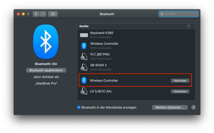Connect LG SJ8(1C:3A) via Verbinden
The image size is (214, 133).
[180, 91]
